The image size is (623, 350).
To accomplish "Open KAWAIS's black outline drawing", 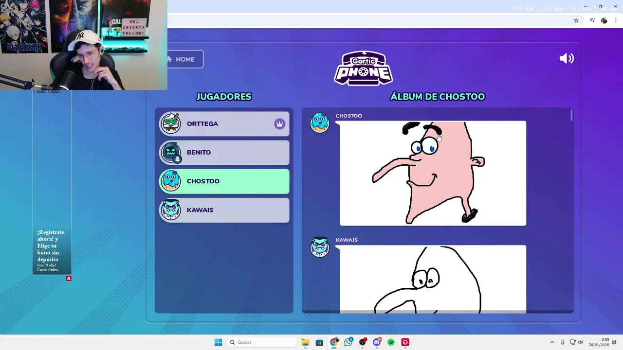I will 433,279.
